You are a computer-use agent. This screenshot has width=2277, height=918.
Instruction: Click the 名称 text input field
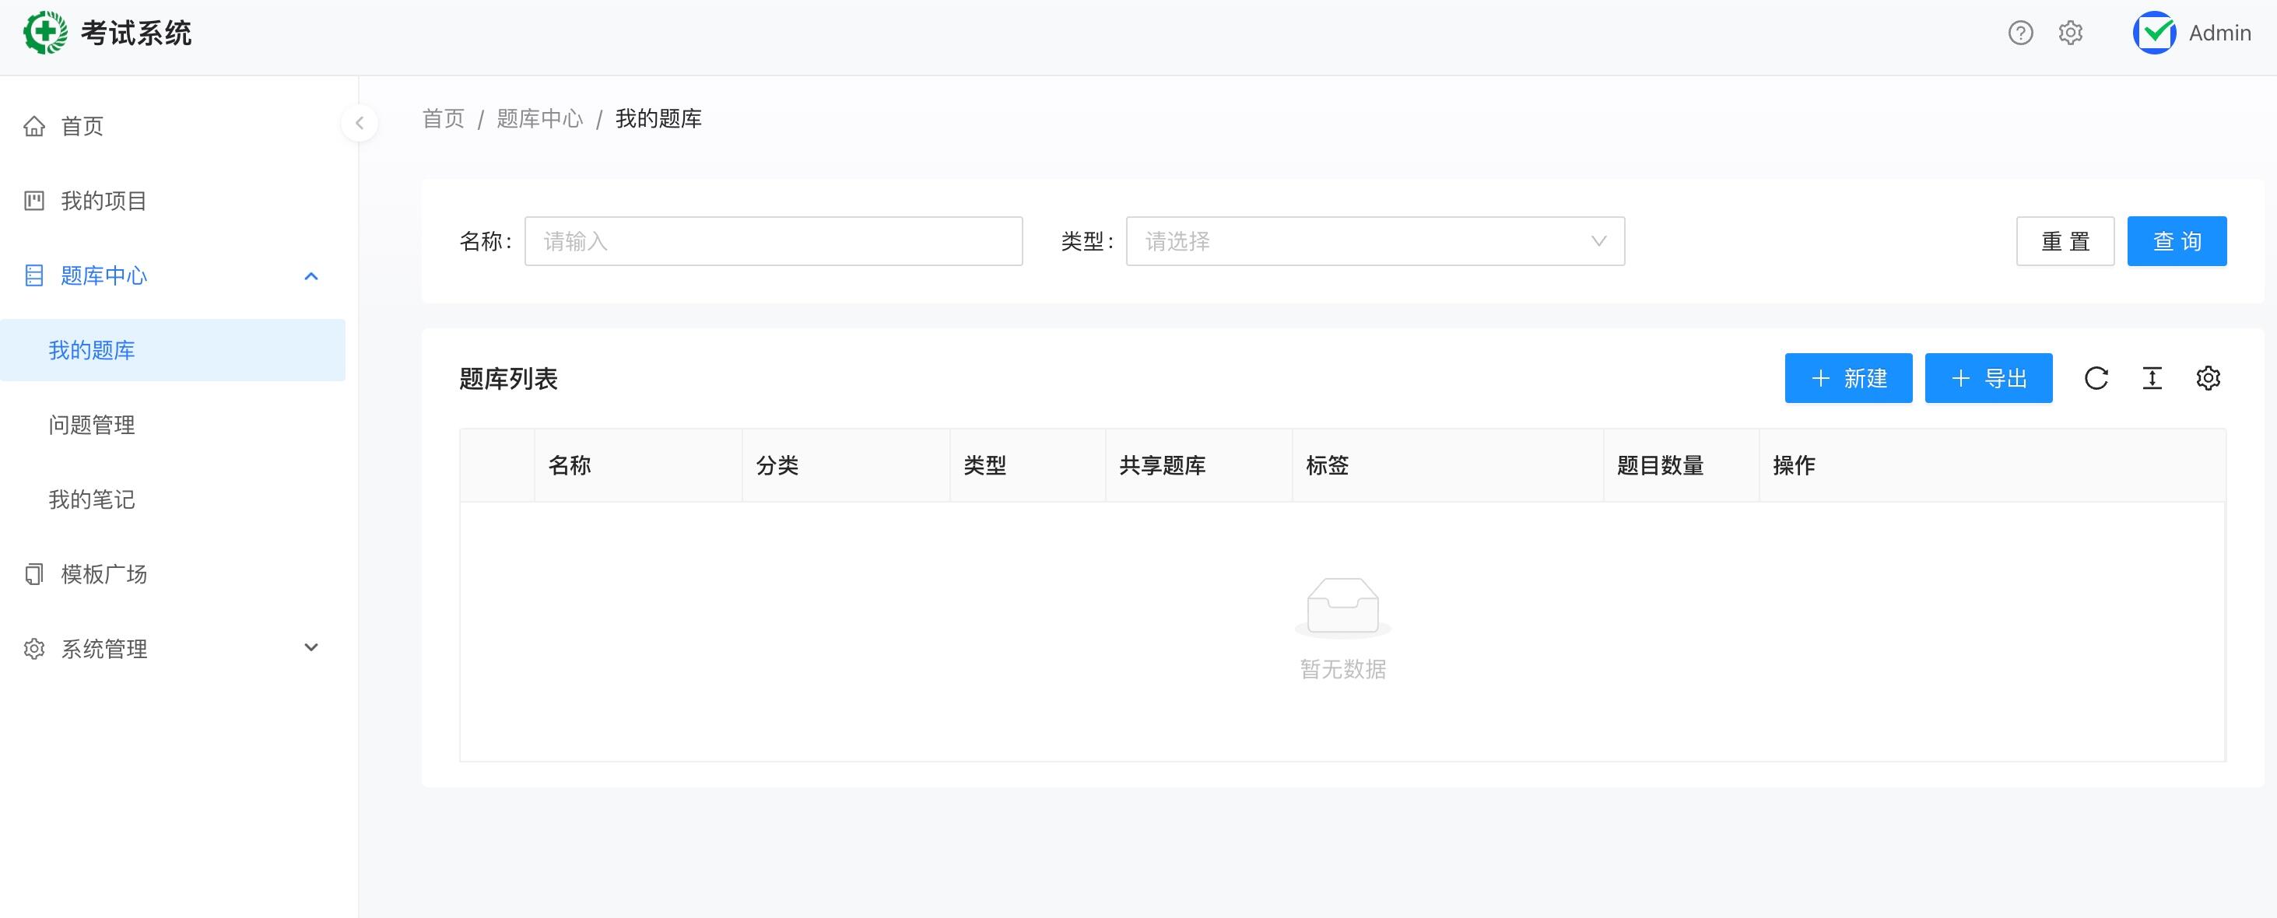774,241
